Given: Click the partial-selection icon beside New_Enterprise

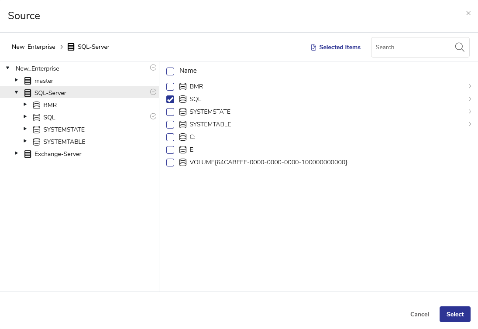Looking at the screenshot, I should [153, 68].
